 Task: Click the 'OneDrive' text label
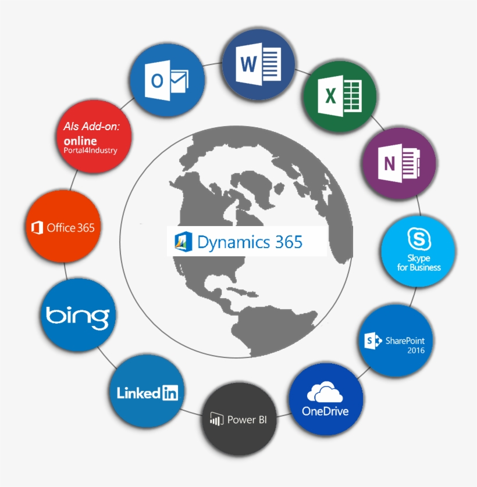[x=325, y=411]
